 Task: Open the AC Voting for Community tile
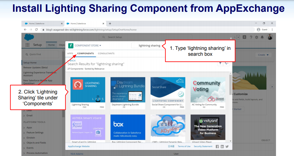[208, 93]
